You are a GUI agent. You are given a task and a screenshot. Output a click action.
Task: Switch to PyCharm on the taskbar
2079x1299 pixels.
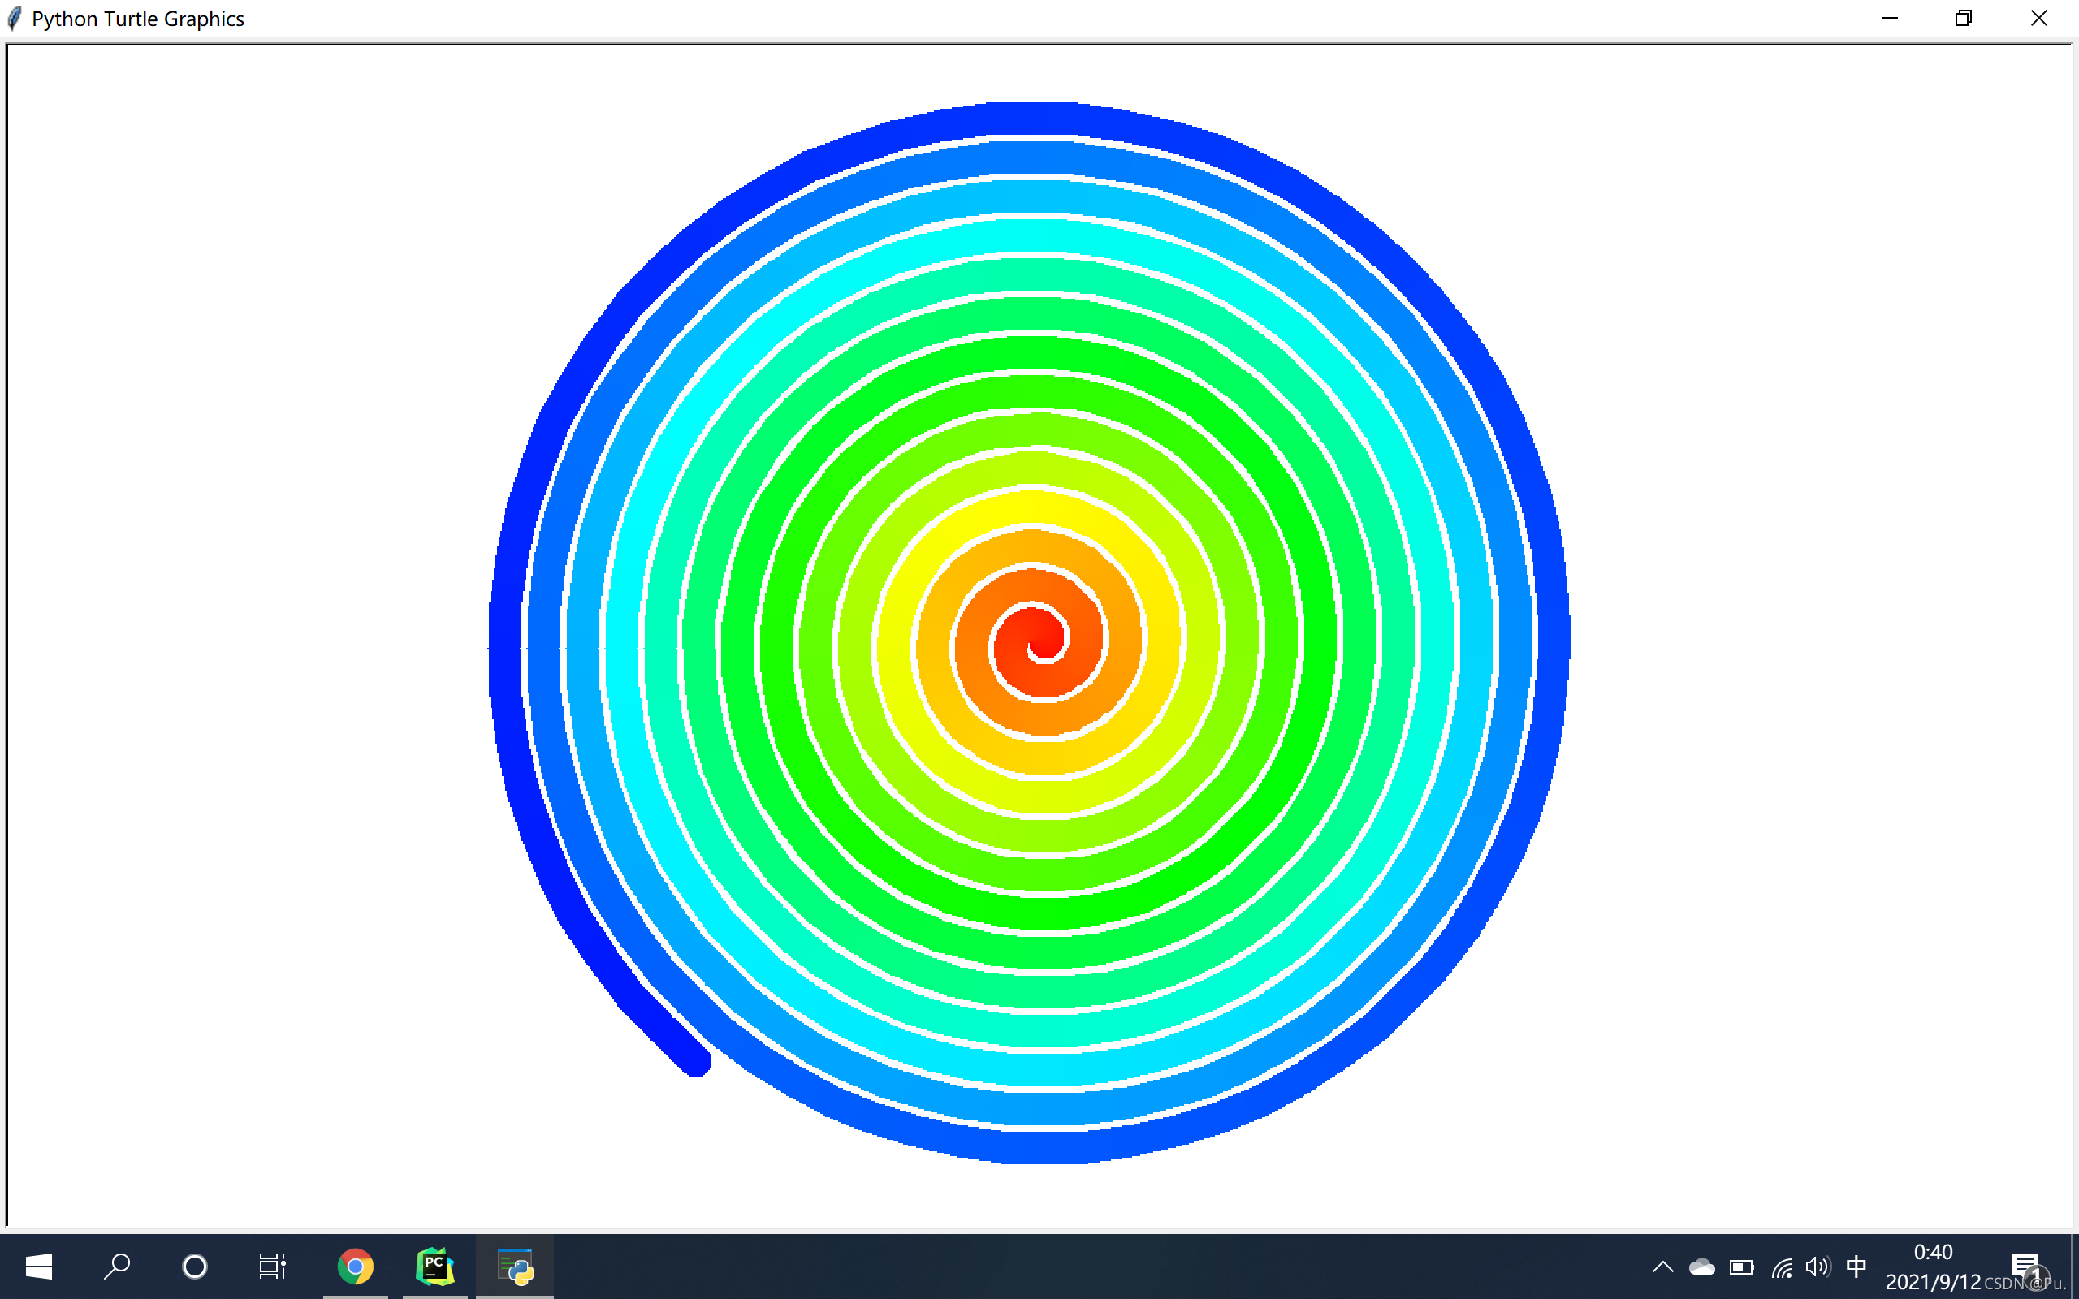click(x=434, y=1267)
